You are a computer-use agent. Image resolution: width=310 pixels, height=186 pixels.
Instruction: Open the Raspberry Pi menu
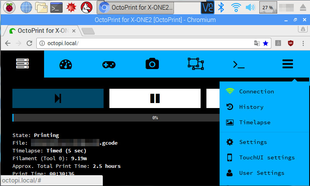[x=9, y=7]
